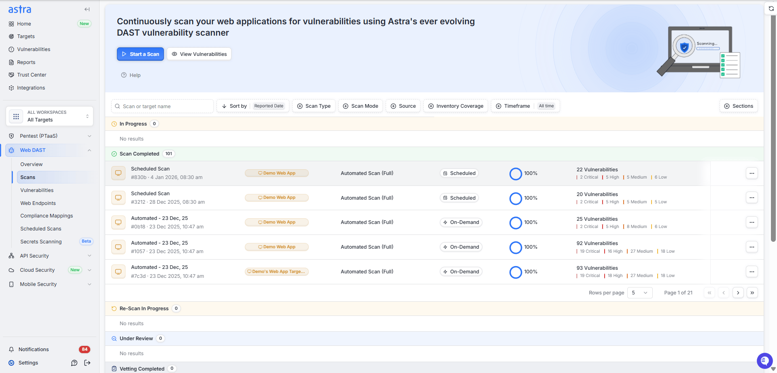Image resolution: width=777 pixels, height=373 pixels.
Task: Click the search magnifier icon
Action: coord(117,107)
